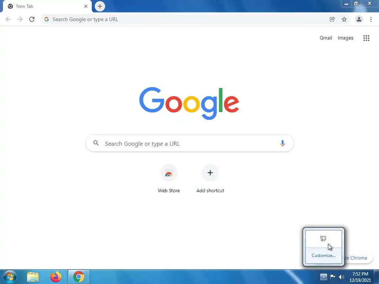Collapse the hidden icons tray arrow
The width and height of the screenshot is (379, 284).
pos(323,277)
